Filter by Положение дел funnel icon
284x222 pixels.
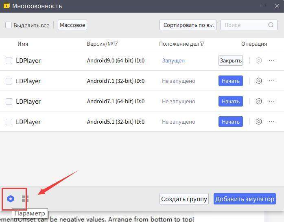[x=202, y=44]
